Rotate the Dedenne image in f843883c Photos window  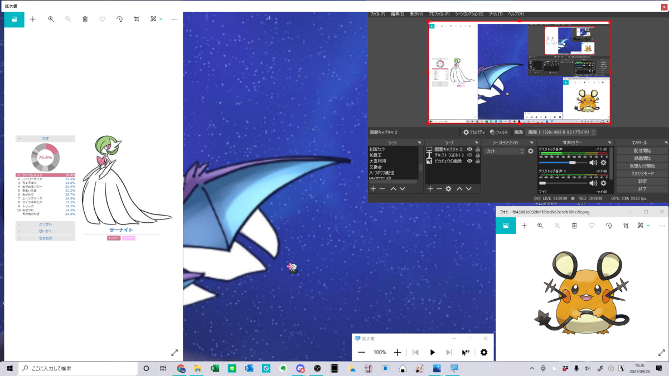[x=609, y=226]
